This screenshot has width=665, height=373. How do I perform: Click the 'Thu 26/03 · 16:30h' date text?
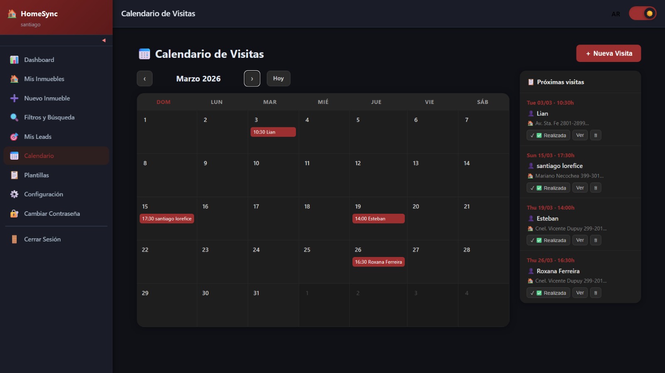point(551,260)
